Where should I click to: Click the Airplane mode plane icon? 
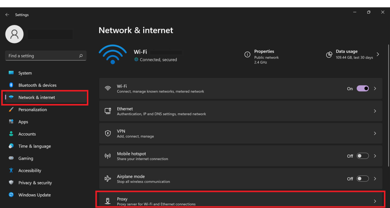(108, 179)
